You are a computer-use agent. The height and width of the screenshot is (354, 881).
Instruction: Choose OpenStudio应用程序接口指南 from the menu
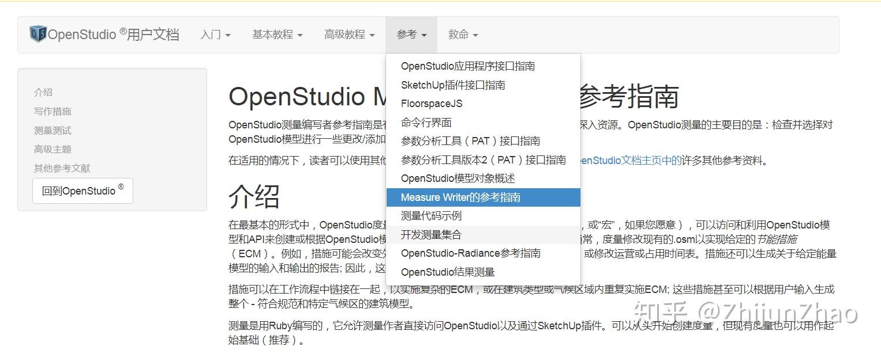[x=468, y=66]
